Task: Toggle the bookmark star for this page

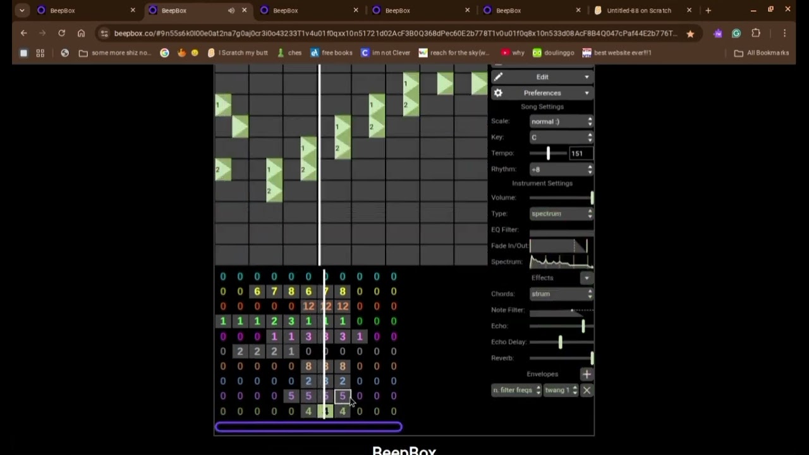Action: pyautogui.click(x=690, y=33)
